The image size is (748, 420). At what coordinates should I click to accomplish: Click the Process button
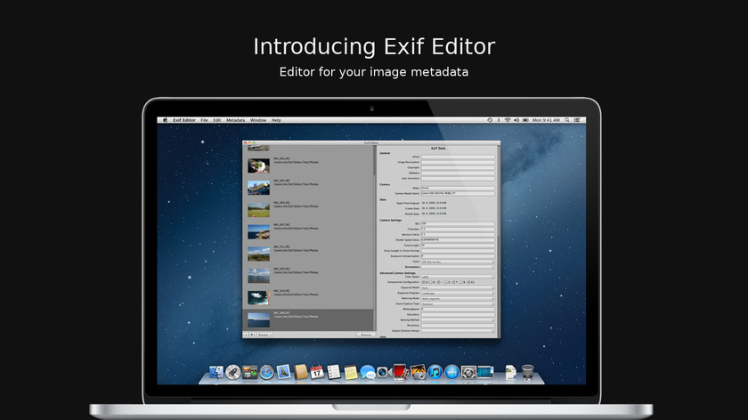(365, 335)
